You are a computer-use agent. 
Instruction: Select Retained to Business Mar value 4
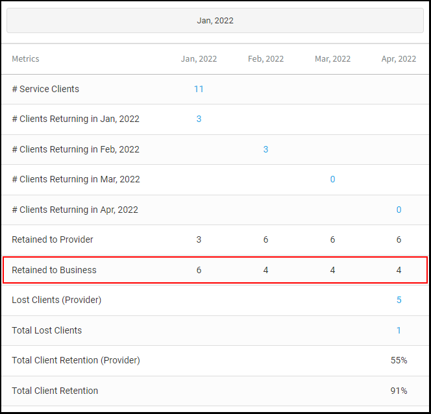pyautogui.click(x=332, y=270)
